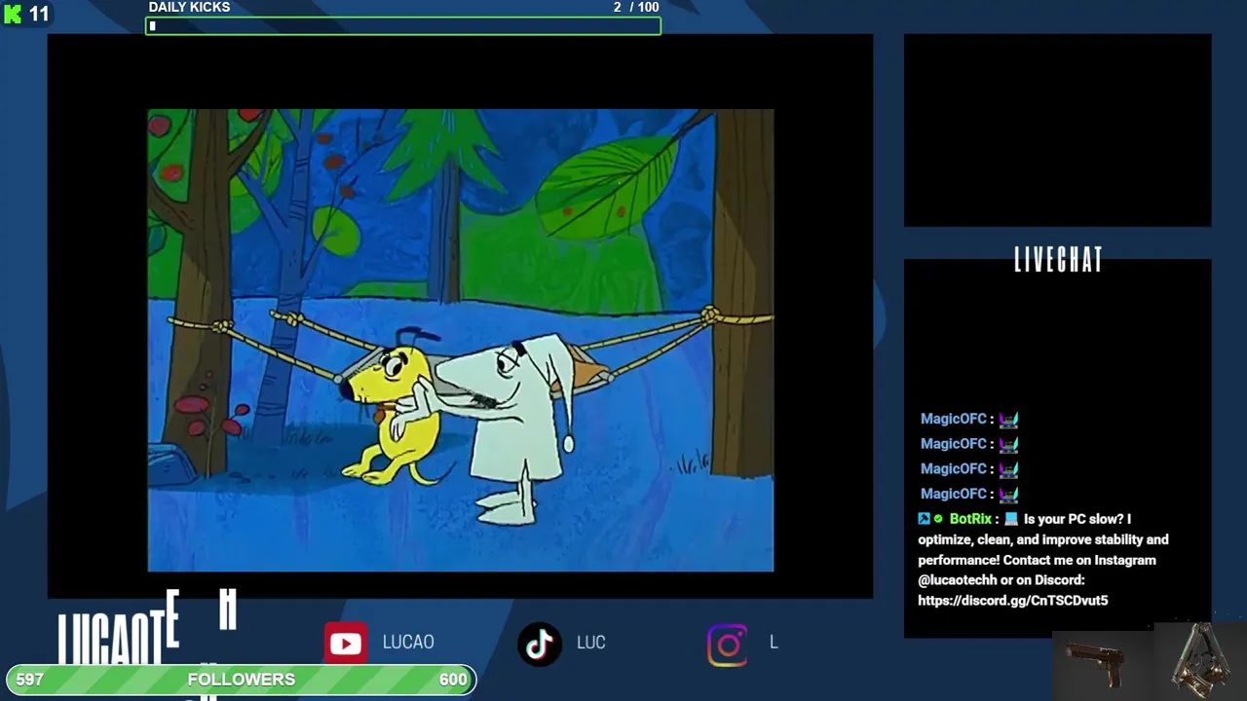Click the black webcam panel above LIVECHAT
The image size is (1247, 701).
coord(1058,130)
